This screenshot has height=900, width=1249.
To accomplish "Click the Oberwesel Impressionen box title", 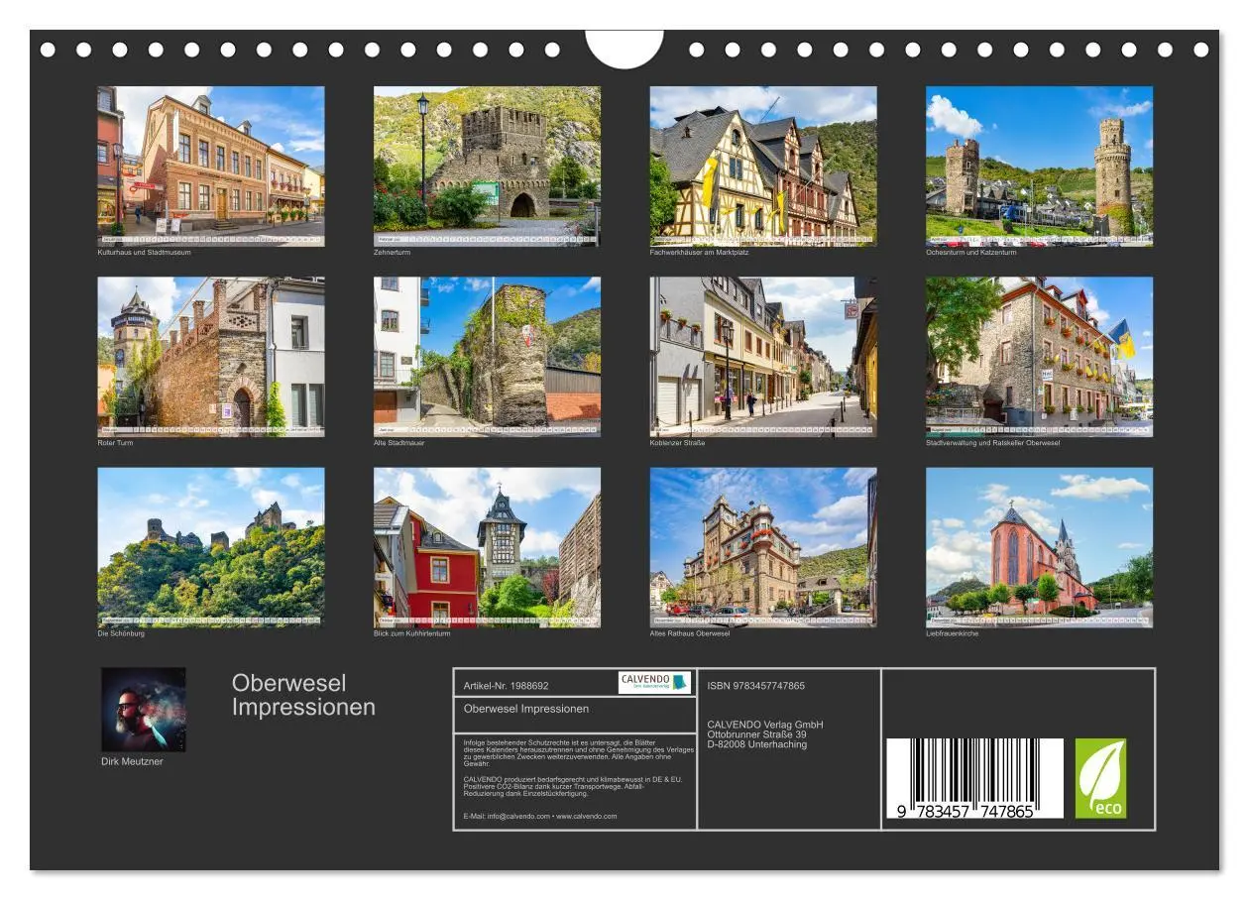I will (x=526, y=709).
